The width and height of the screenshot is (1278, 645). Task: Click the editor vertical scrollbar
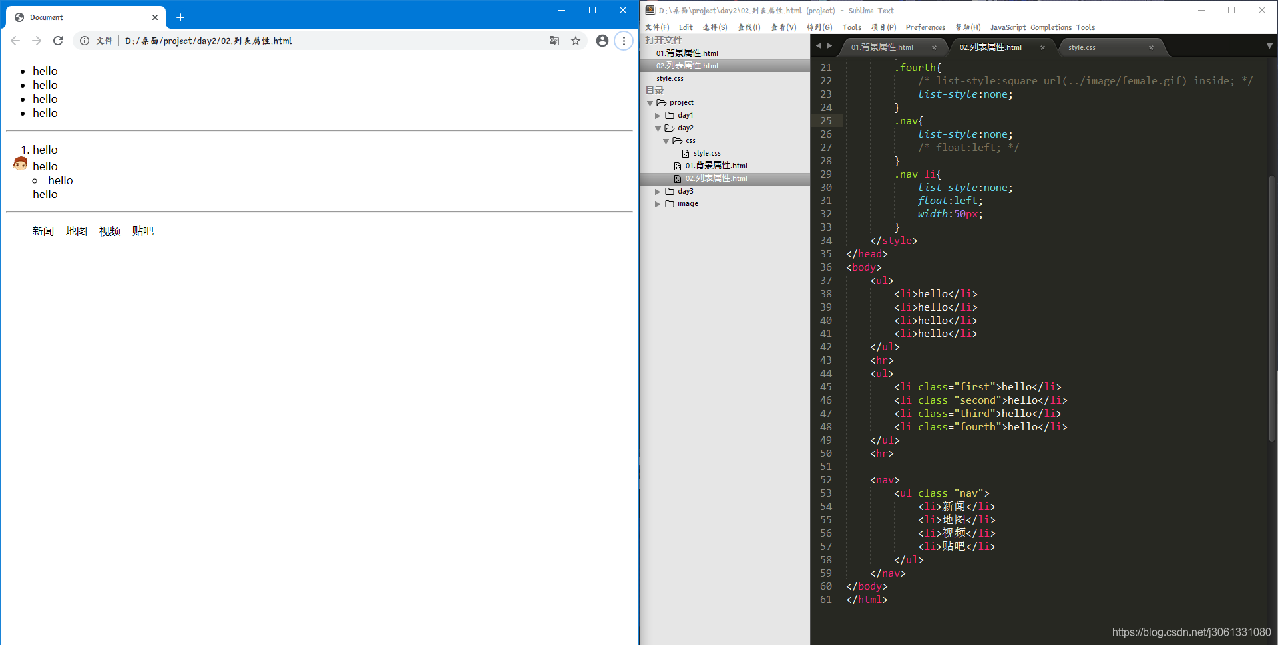pyautogui.click(x=1271, y=308)
